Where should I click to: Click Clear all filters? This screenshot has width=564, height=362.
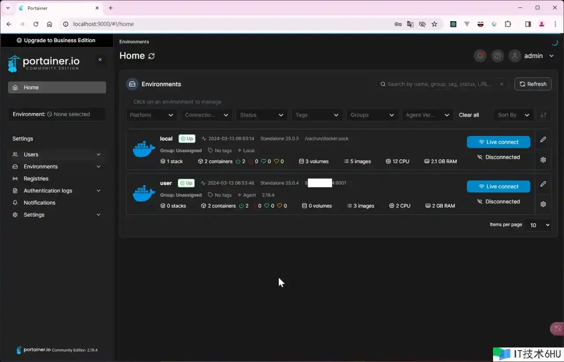click(469, 115)
